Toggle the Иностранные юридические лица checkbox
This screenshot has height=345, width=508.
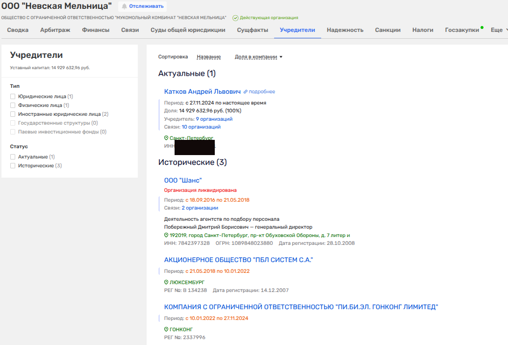[x=13, y=114]
